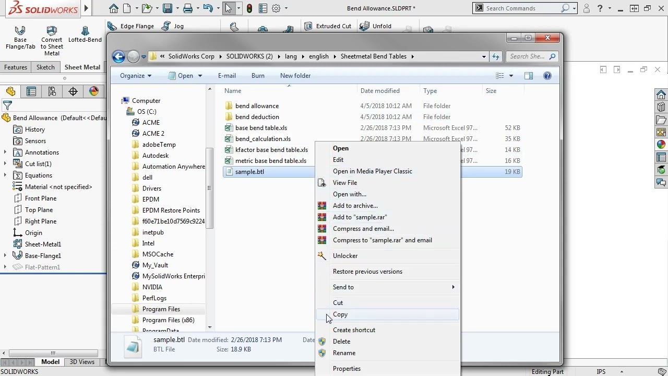The image size is (668, 376).
Task: Open File Explorer in the task pane
Action: [661, 120]
